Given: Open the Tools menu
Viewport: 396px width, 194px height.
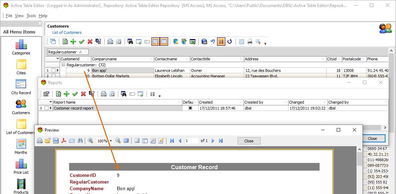Looking at the screenshot, I should [31, 16].
